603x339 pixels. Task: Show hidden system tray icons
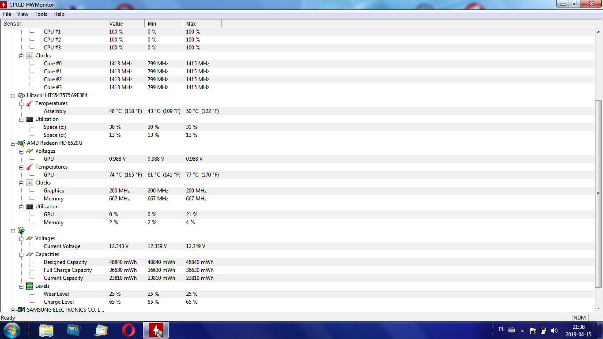[x=523, y=330]
